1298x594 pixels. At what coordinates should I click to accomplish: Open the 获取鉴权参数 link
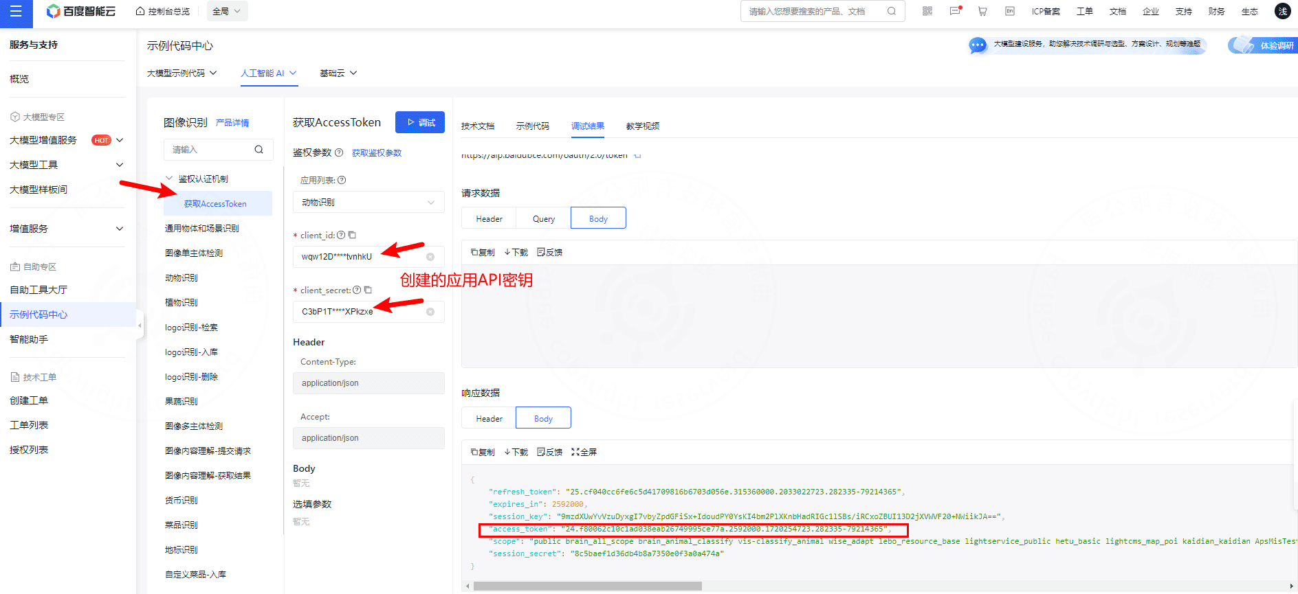(377, 152)
